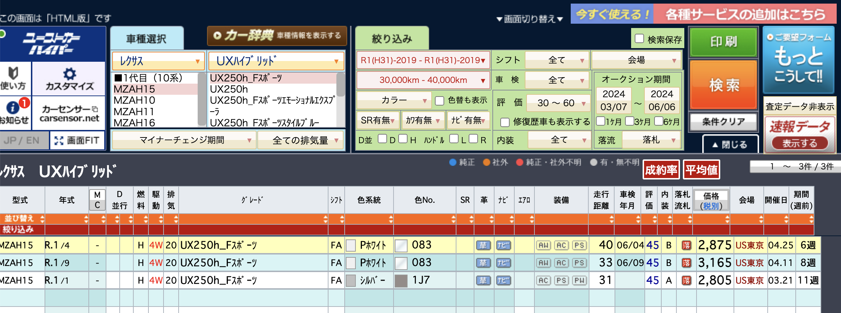Click AC equipment icon in R.1/9 row

(x=561, y=263)
